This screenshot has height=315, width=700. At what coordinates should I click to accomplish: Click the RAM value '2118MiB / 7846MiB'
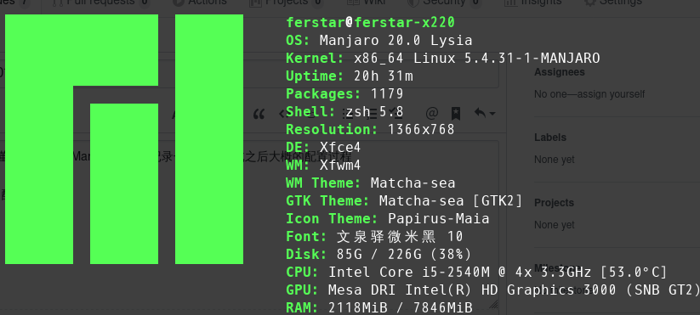(400, 307)
